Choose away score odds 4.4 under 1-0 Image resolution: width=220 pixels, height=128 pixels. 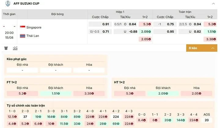coord(12,124)
